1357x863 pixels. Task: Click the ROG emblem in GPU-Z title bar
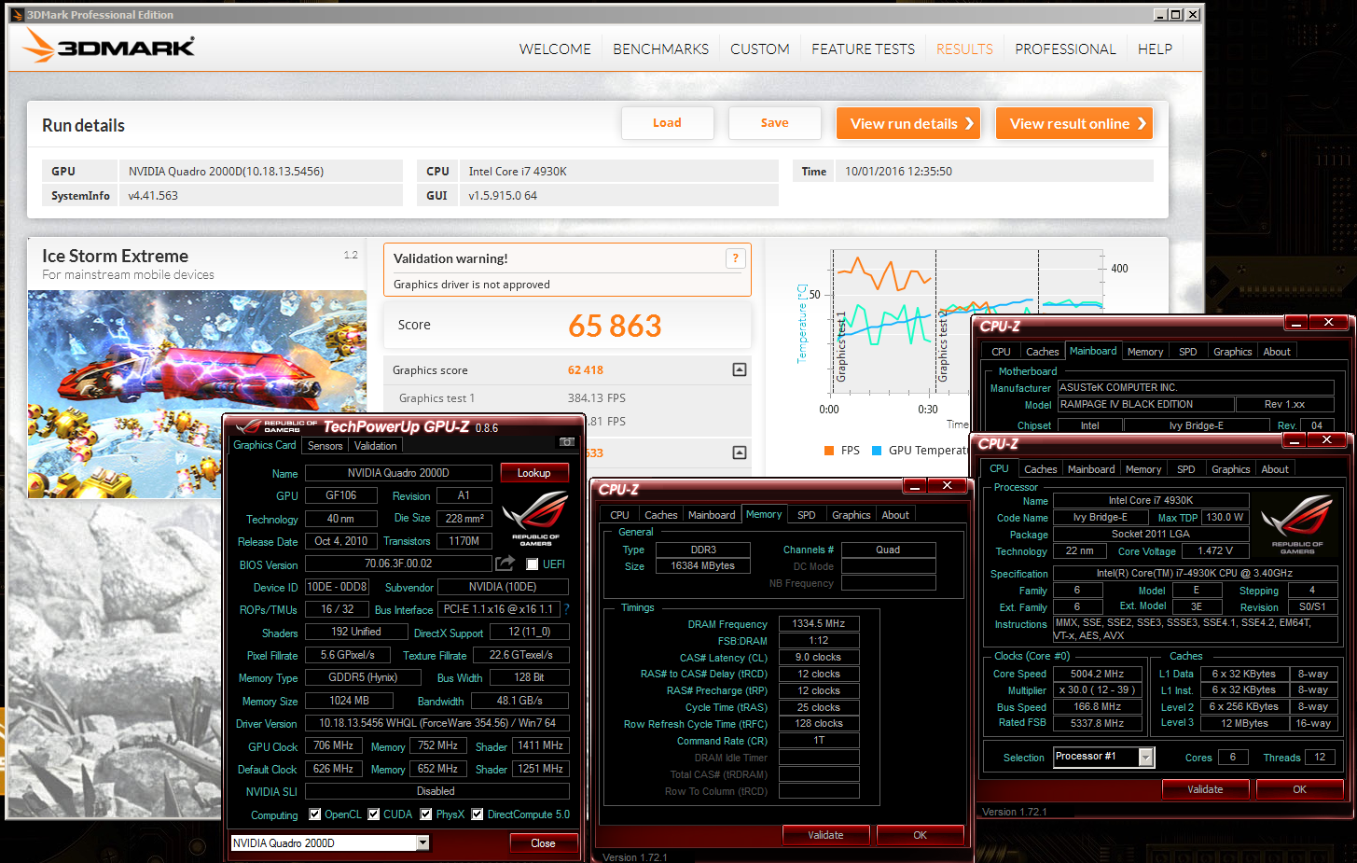pos(275,426)
